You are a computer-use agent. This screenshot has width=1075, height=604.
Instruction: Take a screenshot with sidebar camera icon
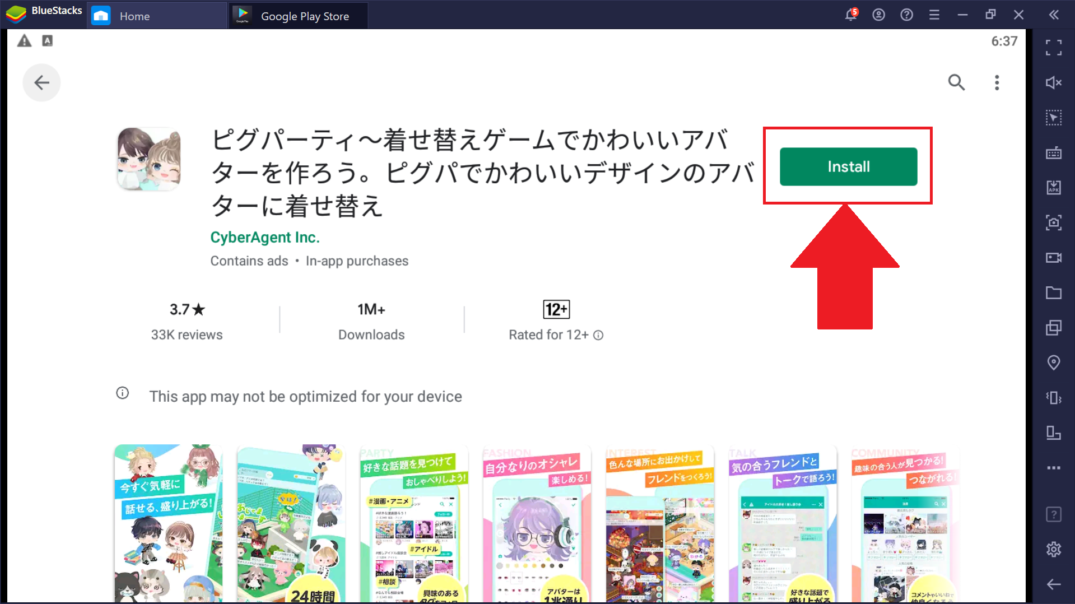pyautogui.click(x=1054, y=223)
